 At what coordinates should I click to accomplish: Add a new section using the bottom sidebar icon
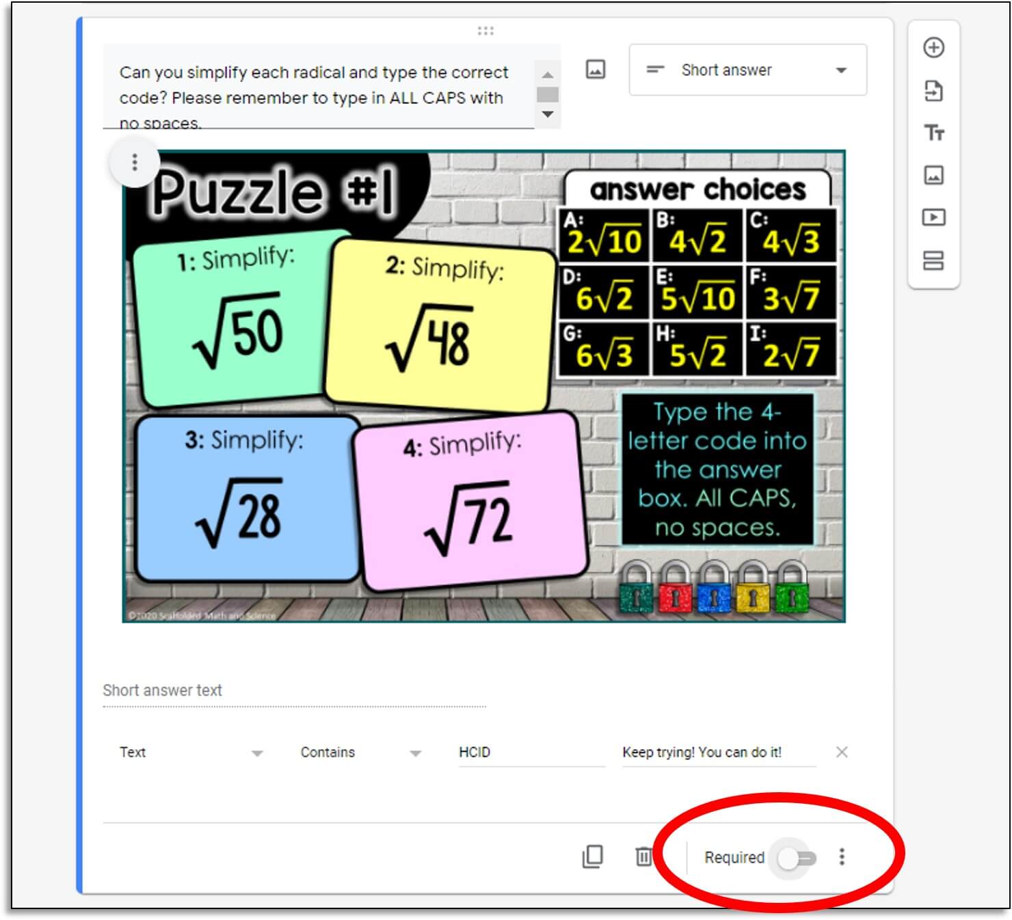coord(934,258)
